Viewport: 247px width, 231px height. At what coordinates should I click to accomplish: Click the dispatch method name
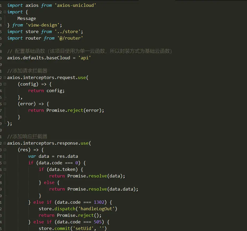65,209
